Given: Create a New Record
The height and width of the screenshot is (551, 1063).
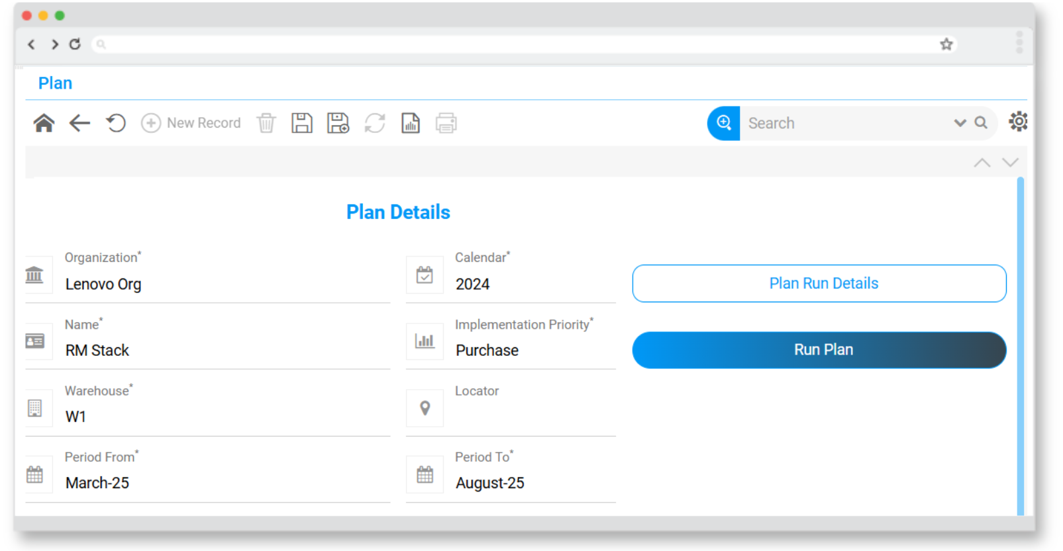Looking at the screenshot, I should coord(191,123).
